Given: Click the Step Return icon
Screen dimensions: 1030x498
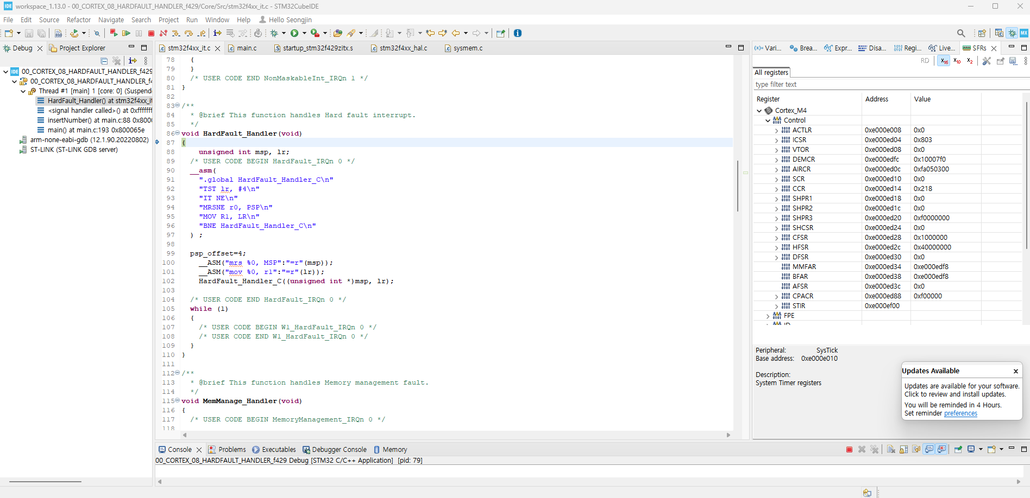Looking at the screenshot, I should tap(202, 33).
